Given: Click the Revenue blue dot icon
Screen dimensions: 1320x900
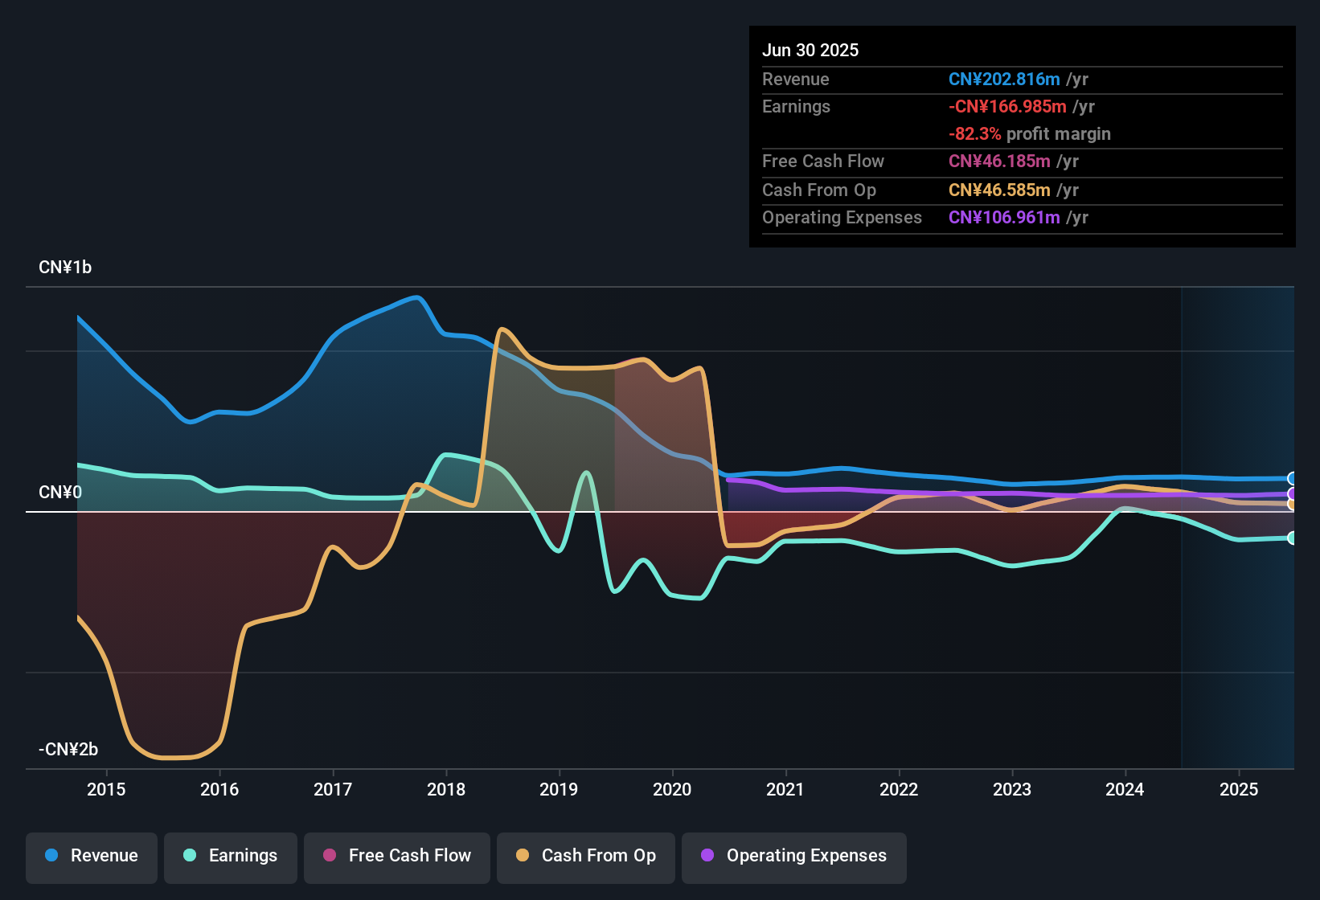Looking at the screenshot, I should point(51,856).
